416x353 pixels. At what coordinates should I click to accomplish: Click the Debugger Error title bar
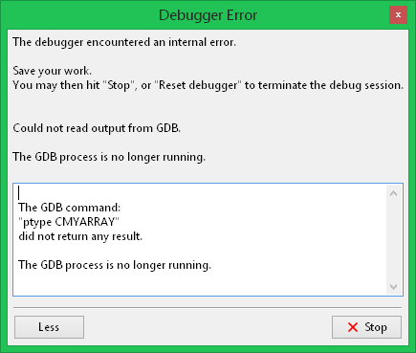pos(208,15)
